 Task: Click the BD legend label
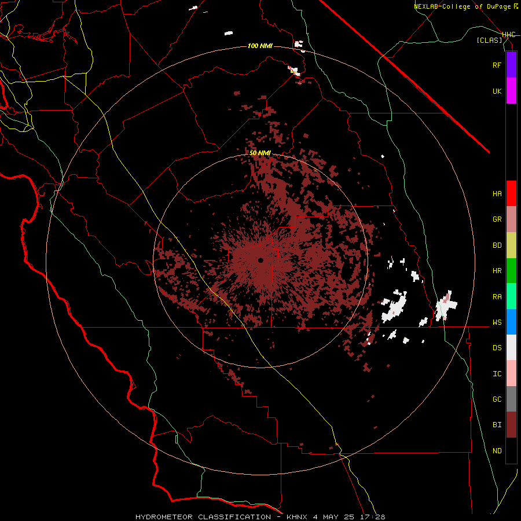tap(497, 245)
